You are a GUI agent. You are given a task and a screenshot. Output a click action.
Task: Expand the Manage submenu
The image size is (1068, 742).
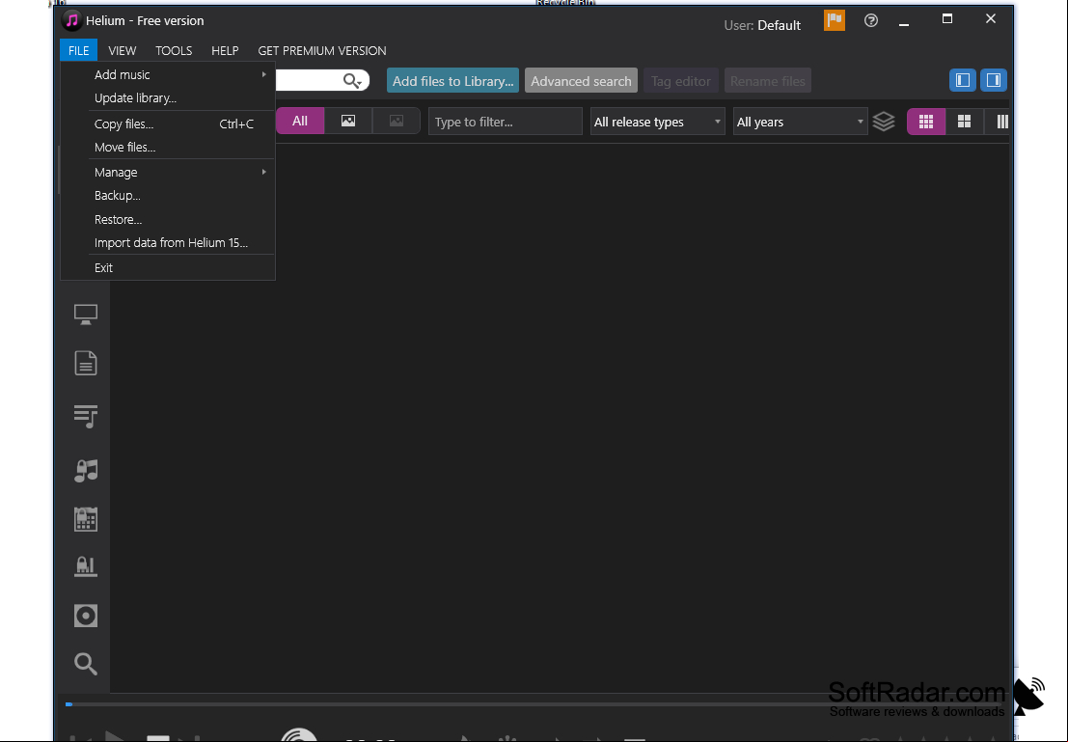pos(168,173)
